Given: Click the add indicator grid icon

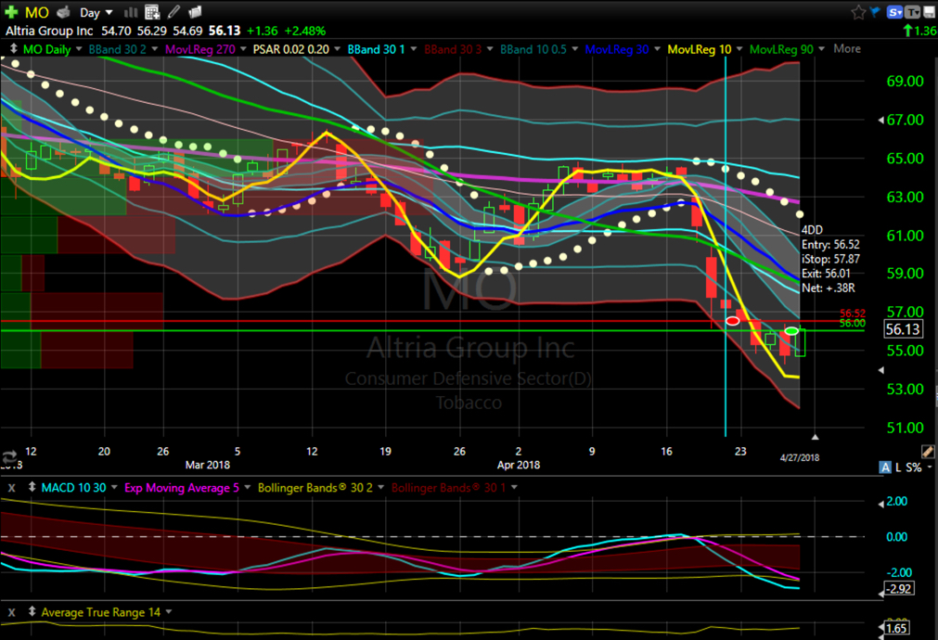Looking at the screenshot, I should coord(152,12).
